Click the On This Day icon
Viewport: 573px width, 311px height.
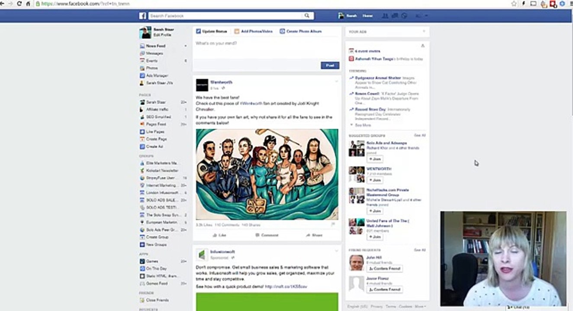142,269
